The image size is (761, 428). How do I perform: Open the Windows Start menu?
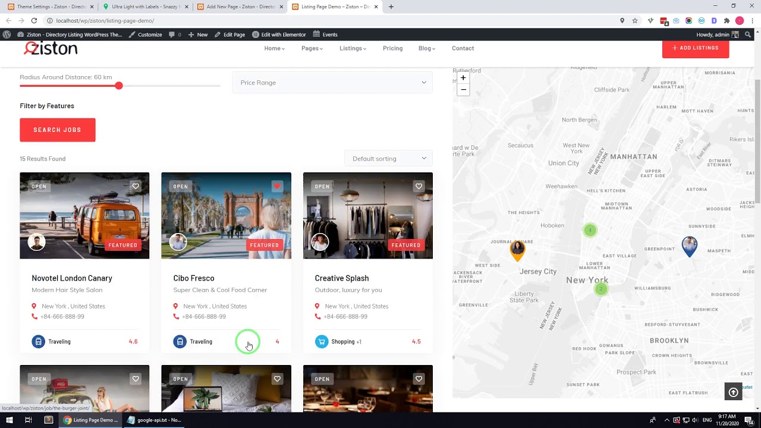(x=10, y=420)
